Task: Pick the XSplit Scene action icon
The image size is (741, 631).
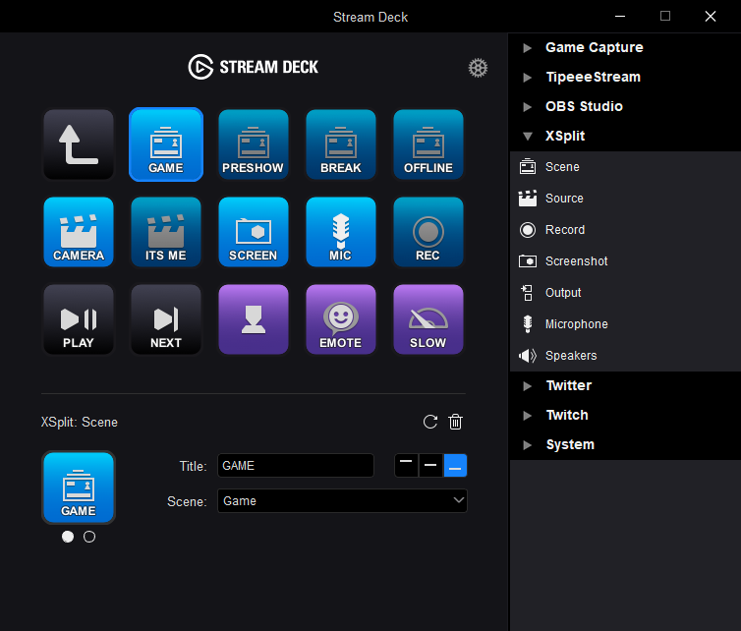Action: [x=528, y=167]
